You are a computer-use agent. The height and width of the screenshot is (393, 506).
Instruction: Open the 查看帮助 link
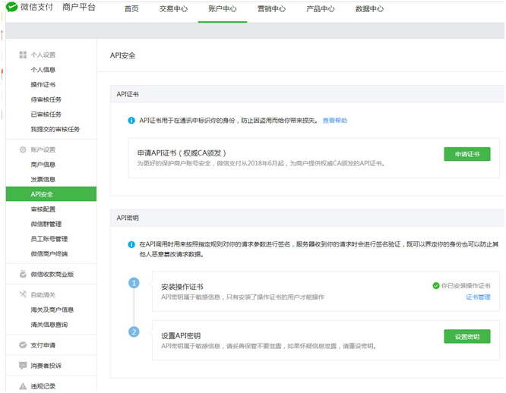(x=334, y=121)
